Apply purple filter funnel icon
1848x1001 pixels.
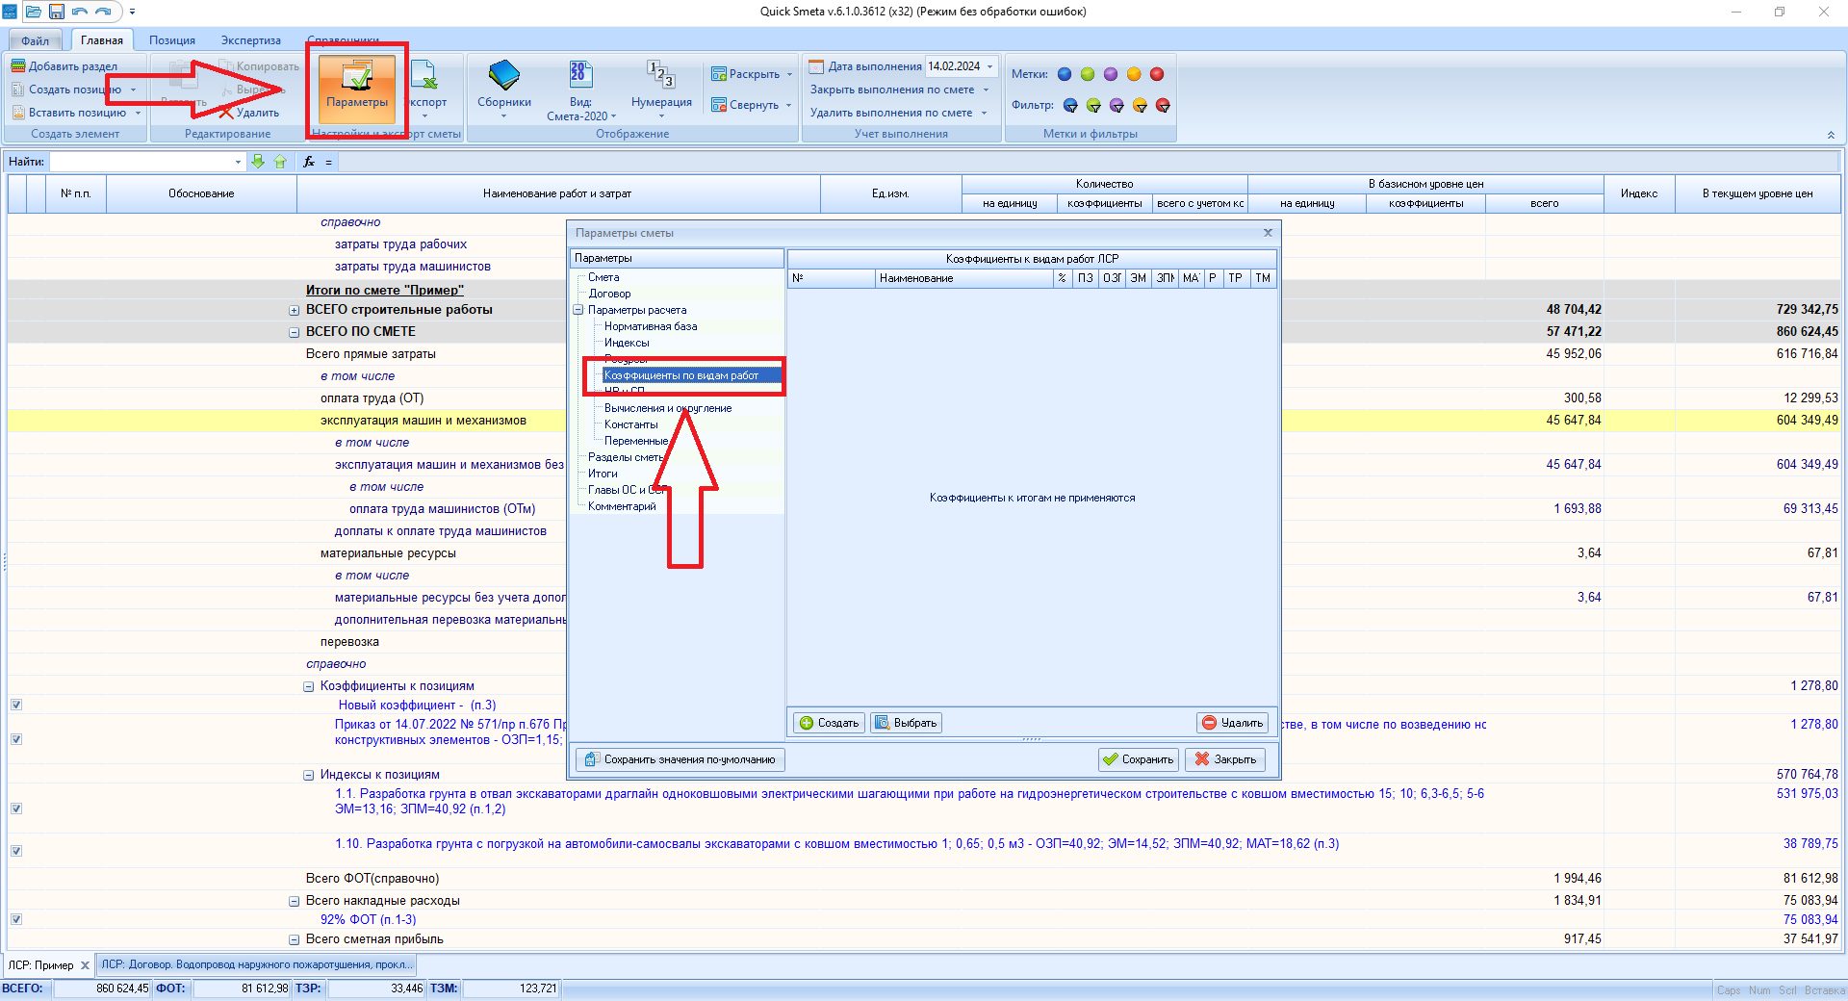(1116, 105)
